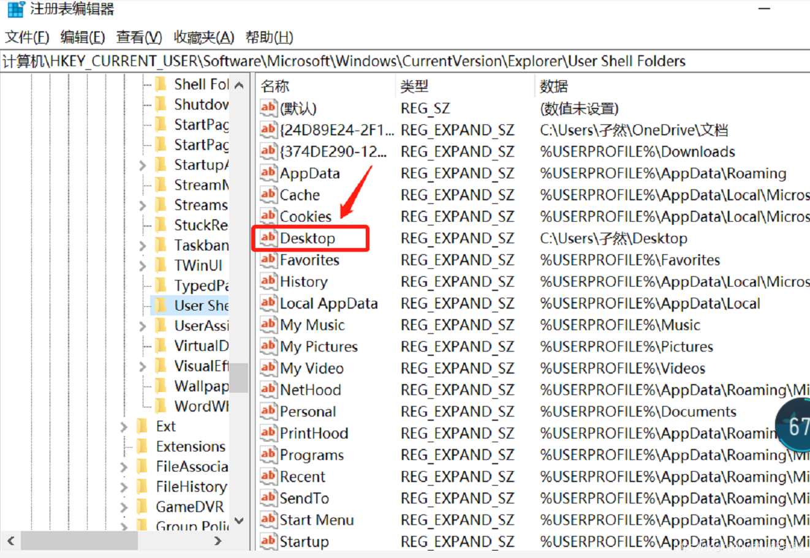The width and height of the screenshot is (810, 558).
Task: Click the ab icon of My Pictures
Action: (x=268, y=346)
